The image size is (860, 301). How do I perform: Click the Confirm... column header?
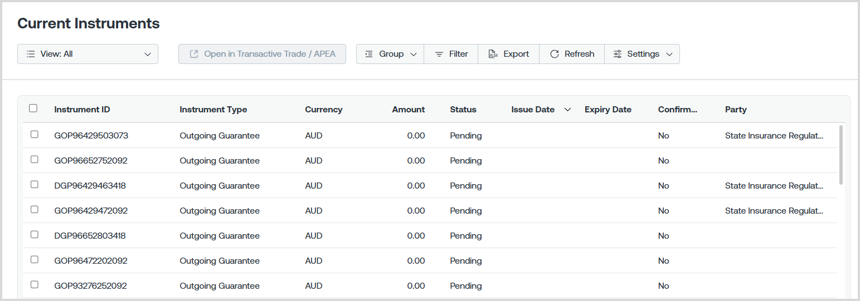click(677, 110)
